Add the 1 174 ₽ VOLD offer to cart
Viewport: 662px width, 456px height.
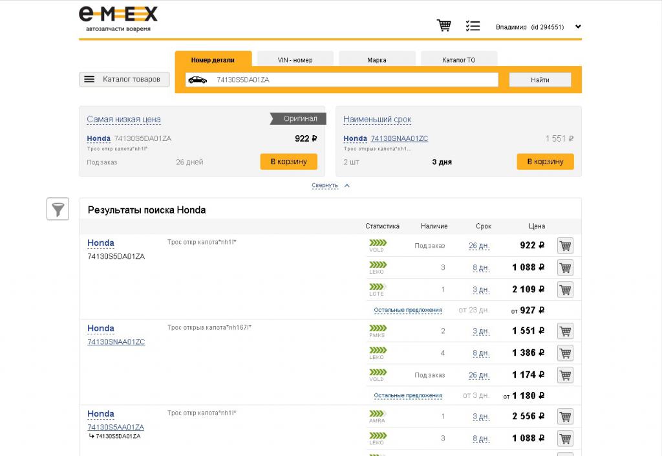565,375
